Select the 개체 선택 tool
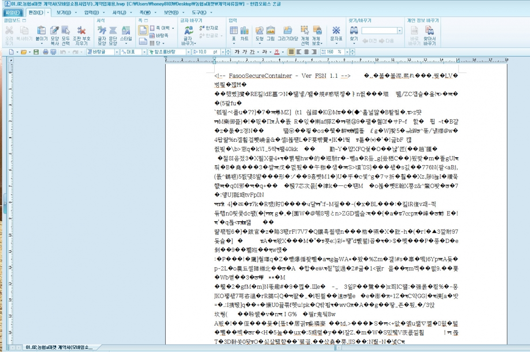530x352 pixels. tap(305, 35)
